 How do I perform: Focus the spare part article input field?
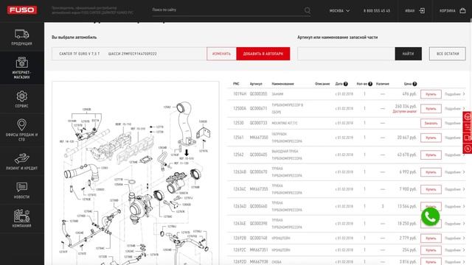click(x=346, y=54)
